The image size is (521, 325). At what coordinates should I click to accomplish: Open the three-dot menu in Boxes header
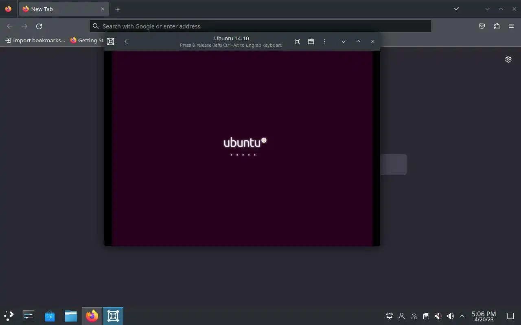pyautogui.click(x=324, y=41)
